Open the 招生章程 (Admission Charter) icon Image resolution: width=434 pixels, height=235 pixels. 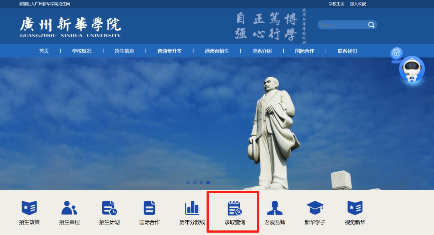pos(69,211)
